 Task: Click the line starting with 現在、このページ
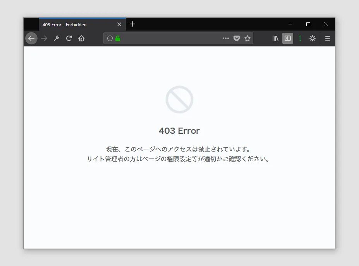coord(178,149)
